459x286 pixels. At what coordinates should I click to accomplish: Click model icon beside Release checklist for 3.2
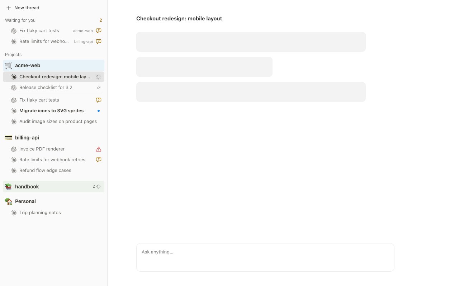click(14, 88)
